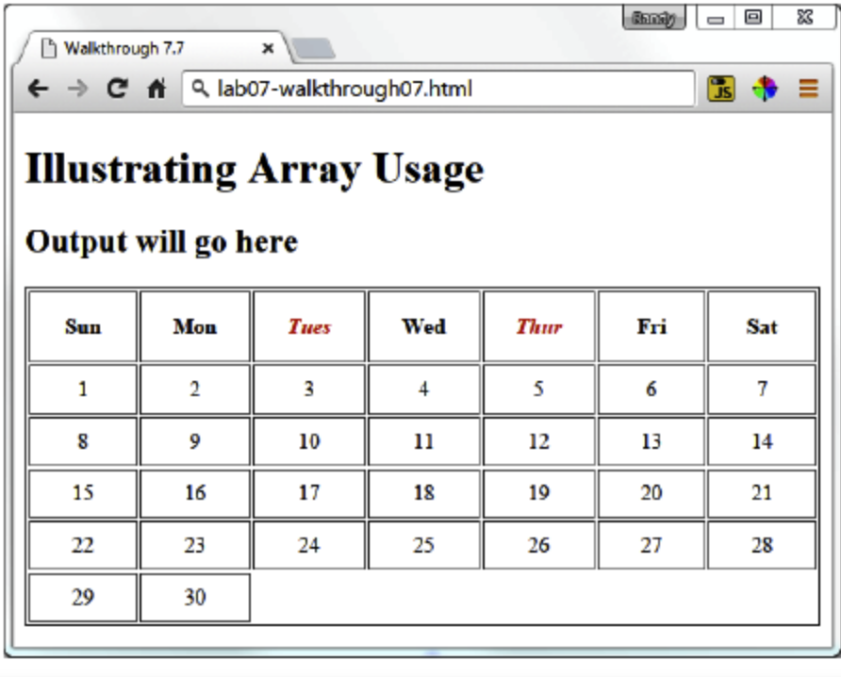The width and height of the screenshot is (841, 677).
Task: Select calendar day 12
Action: click(x=539, y=441)
